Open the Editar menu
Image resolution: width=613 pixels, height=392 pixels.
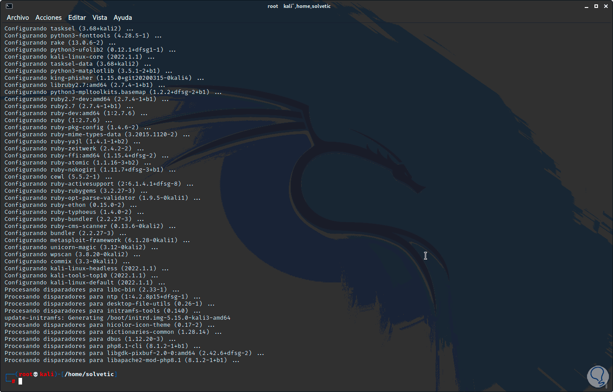(77, 18)
